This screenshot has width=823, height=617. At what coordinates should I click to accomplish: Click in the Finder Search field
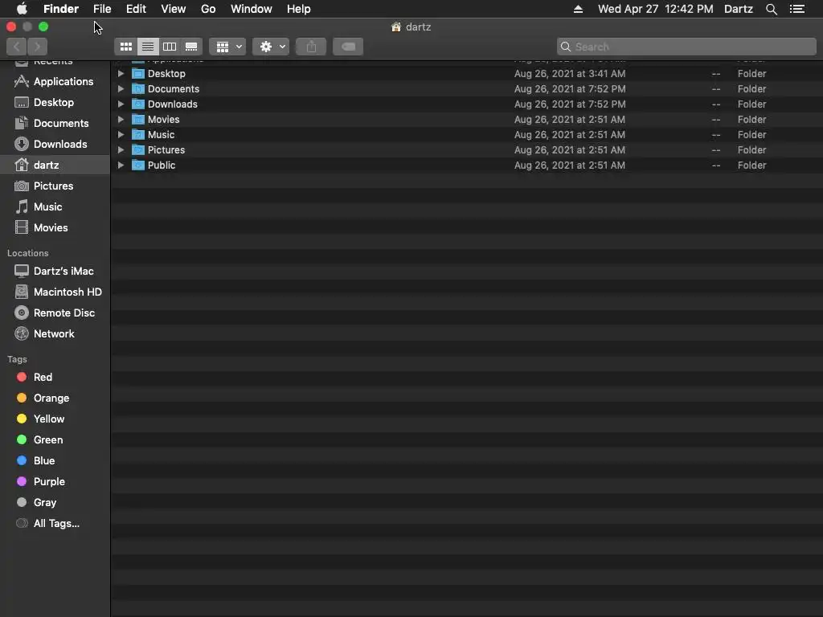coord(686,47)
